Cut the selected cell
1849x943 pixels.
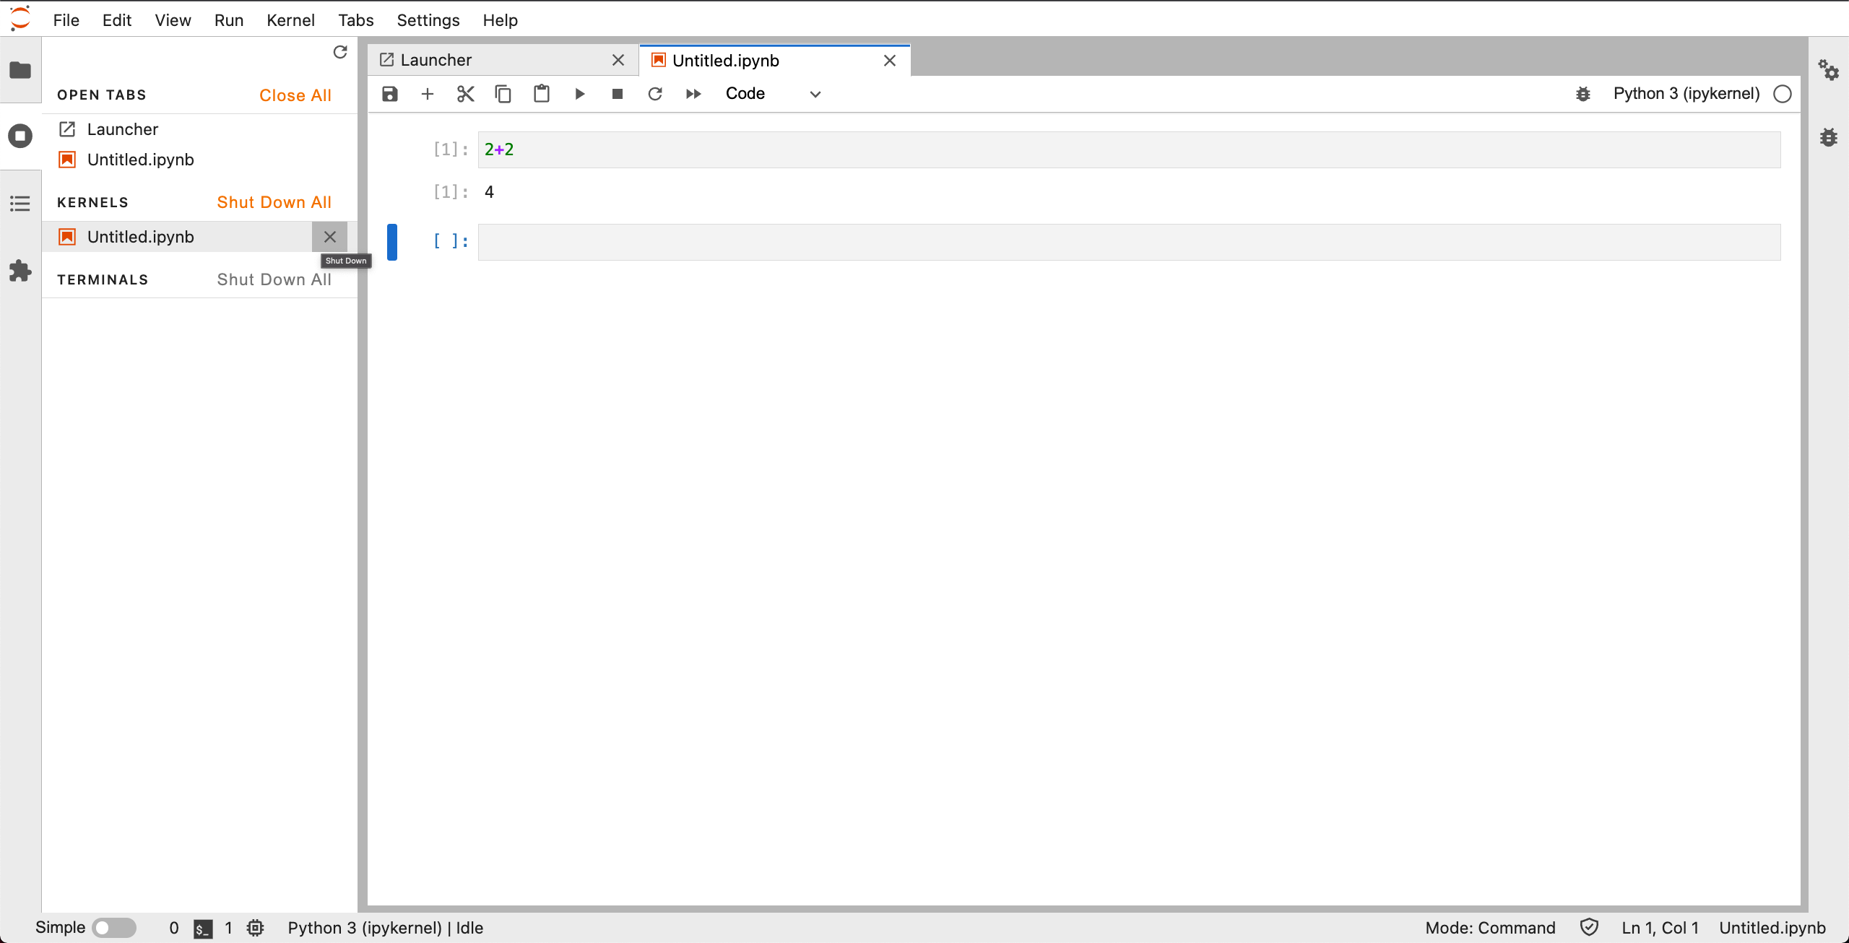pos(464,94)
